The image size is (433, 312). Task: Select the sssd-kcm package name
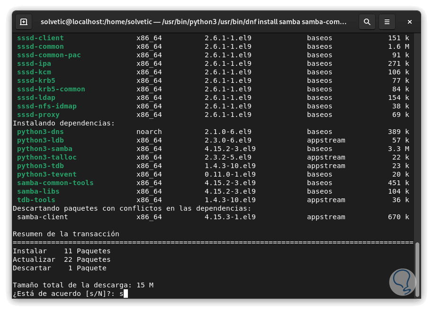34,72
